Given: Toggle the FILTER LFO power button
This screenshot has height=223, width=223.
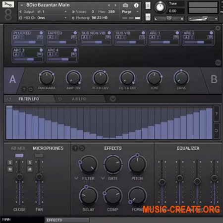Looking at the screenshot, I should [x=9, y=99].
